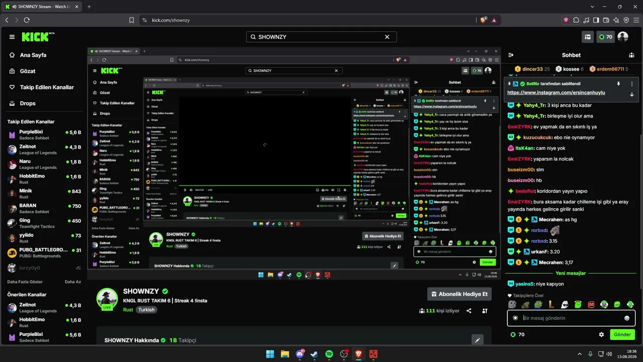Open the offline lurzy0y0 channel
The image size is (643, 362).
[x=44, y=268]
